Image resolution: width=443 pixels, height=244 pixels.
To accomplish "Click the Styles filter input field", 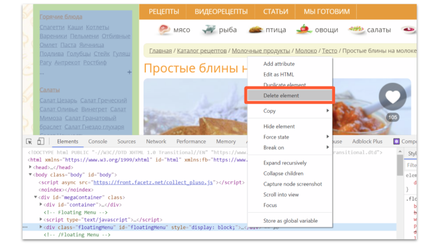I will tap(411, 165).
